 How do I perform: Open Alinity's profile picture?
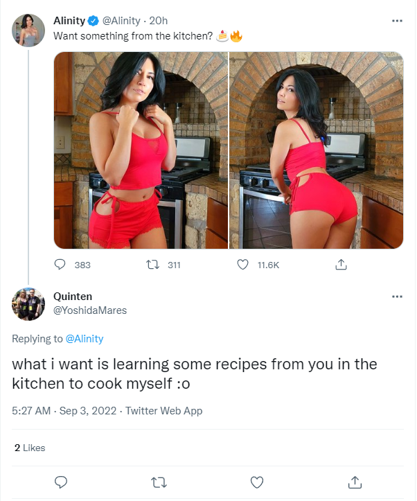28,30
